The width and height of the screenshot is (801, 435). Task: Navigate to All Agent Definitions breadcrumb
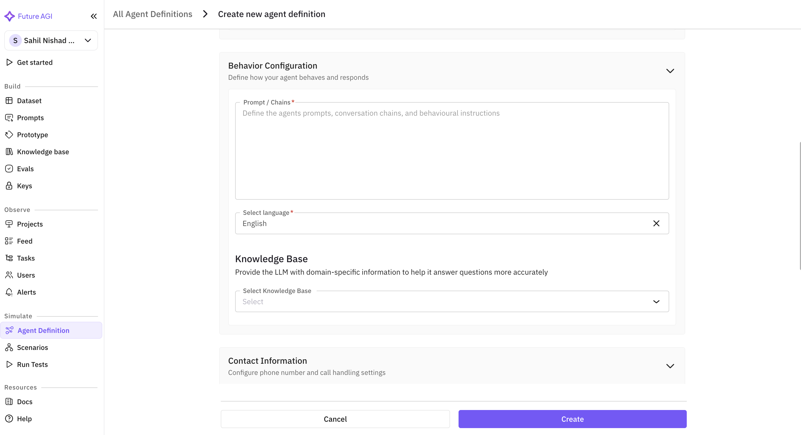click(152, 14)
